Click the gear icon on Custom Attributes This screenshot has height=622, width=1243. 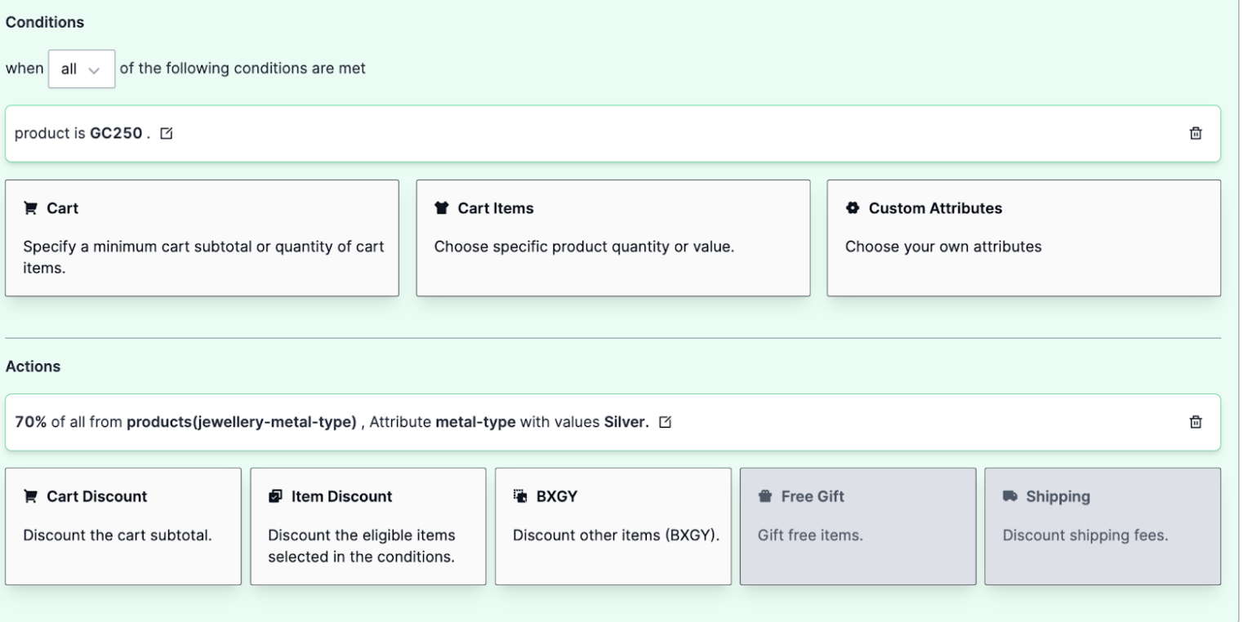click(x=851, y=208)
